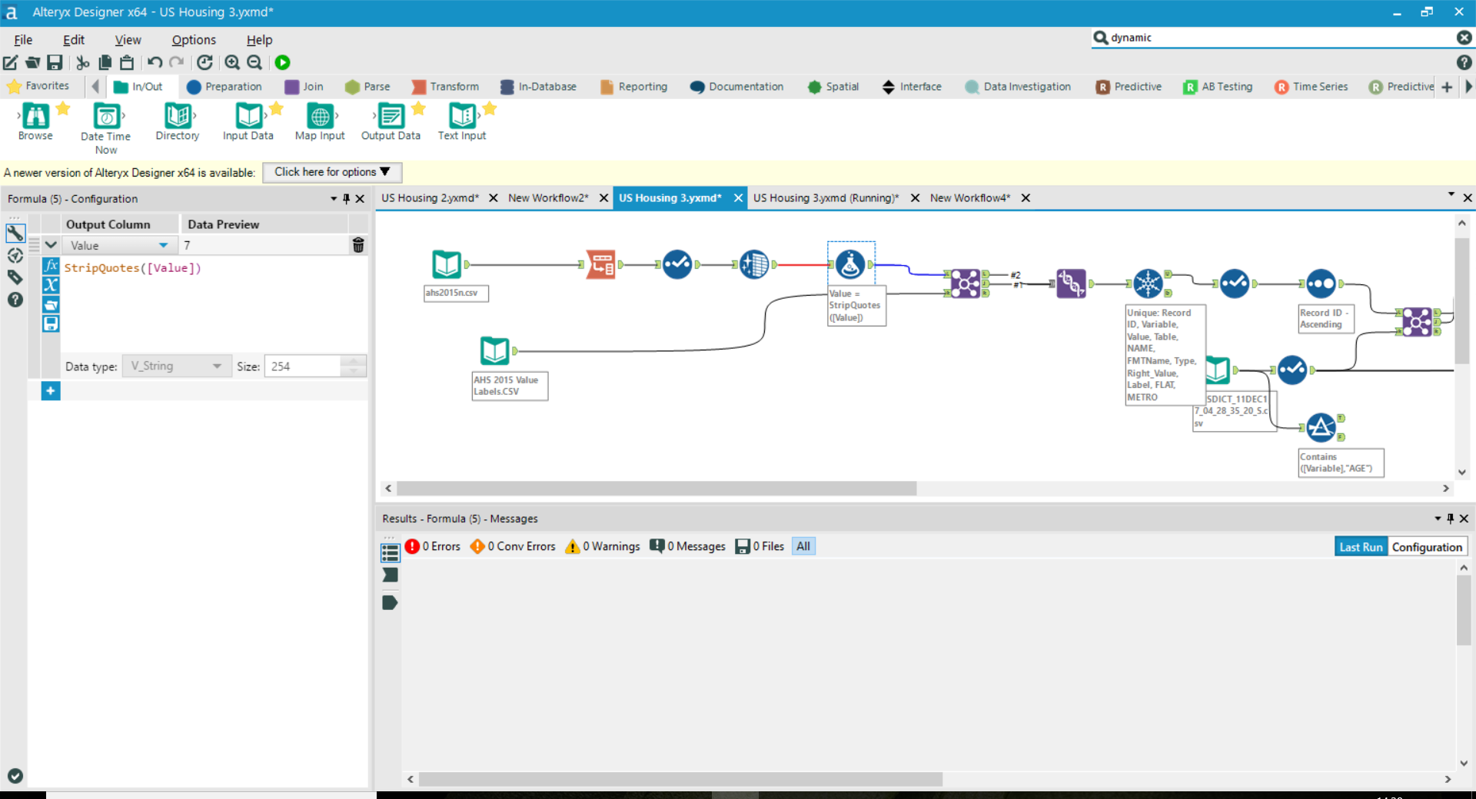Select the Directory tool
Viewport: 1476px width, 799px height.
point(178,122)
